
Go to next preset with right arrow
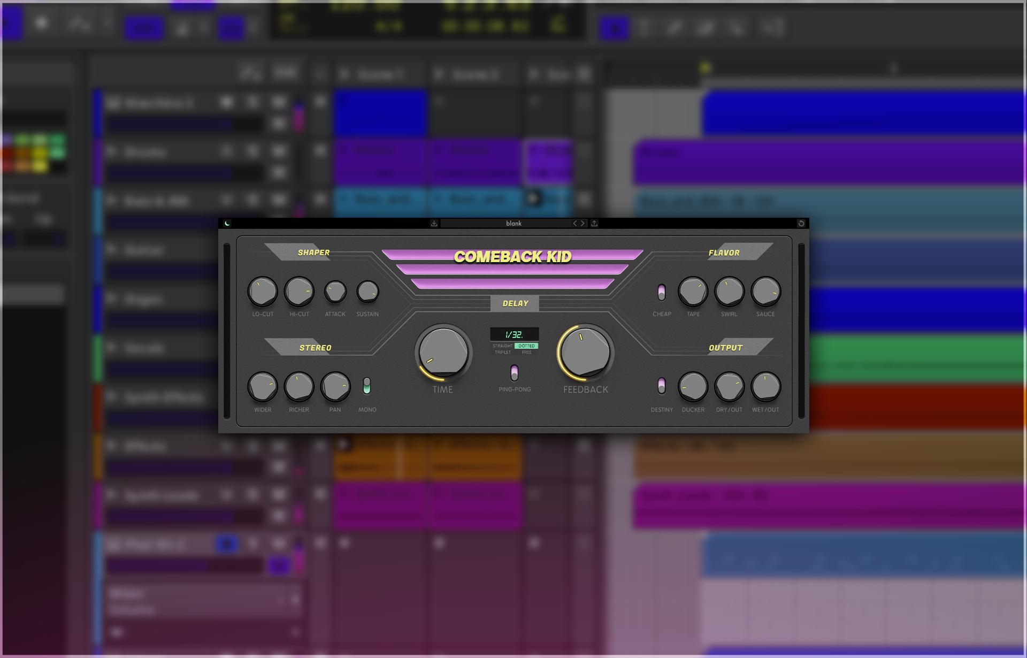coord(583,223)
